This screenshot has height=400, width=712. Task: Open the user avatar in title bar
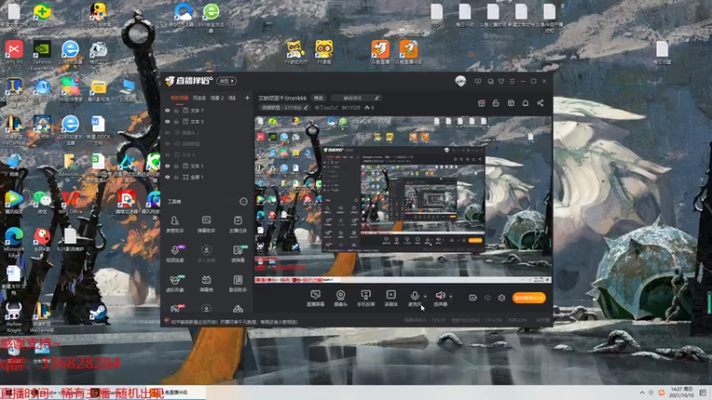460,81
